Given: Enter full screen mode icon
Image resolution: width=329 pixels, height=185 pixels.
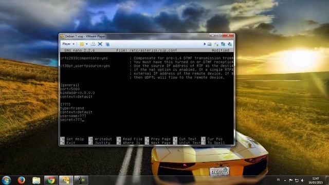Looking at the screenshot, I should 100,44.
